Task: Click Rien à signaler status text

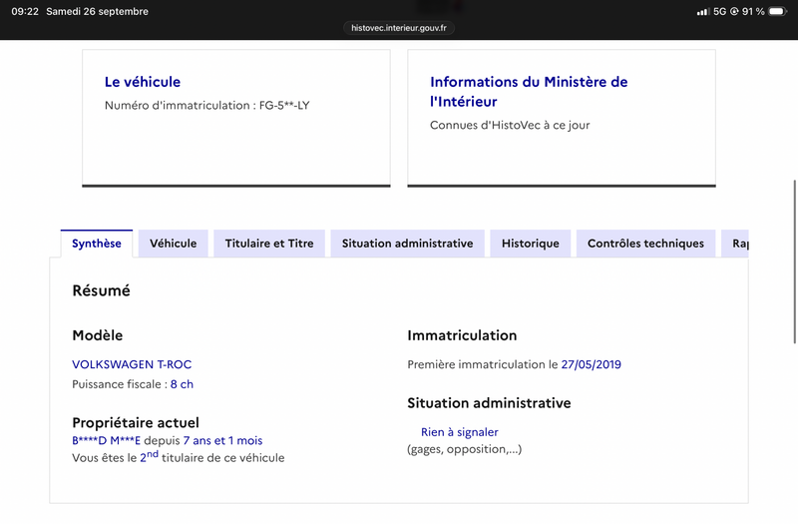Action: (x=460, y=432)
